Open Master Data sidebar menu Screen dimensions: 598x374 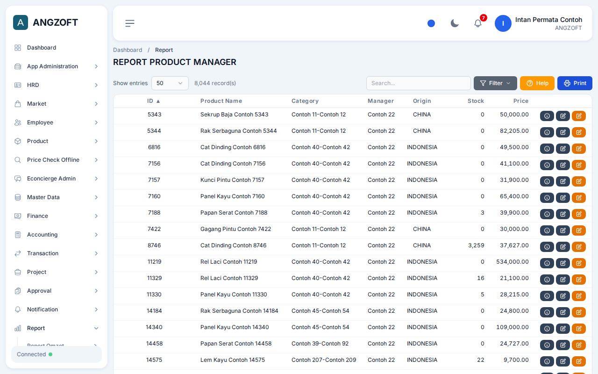[x=57, y=197]
